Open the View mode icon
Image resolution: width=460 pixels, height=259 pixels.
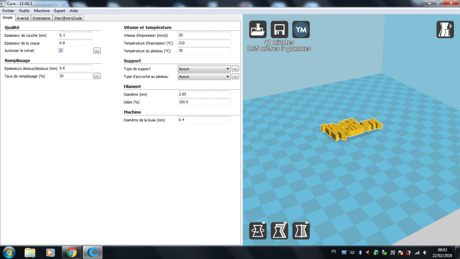445,29
